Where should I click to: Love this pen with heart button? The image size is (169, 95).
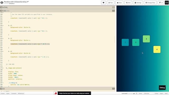click(x=104, y=3)
